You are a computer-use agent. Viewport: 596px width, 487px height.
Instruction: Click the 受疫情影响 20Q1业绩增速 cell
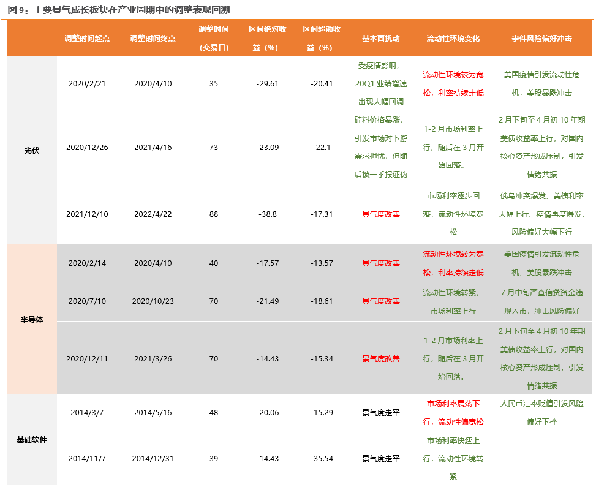(381, 84)
